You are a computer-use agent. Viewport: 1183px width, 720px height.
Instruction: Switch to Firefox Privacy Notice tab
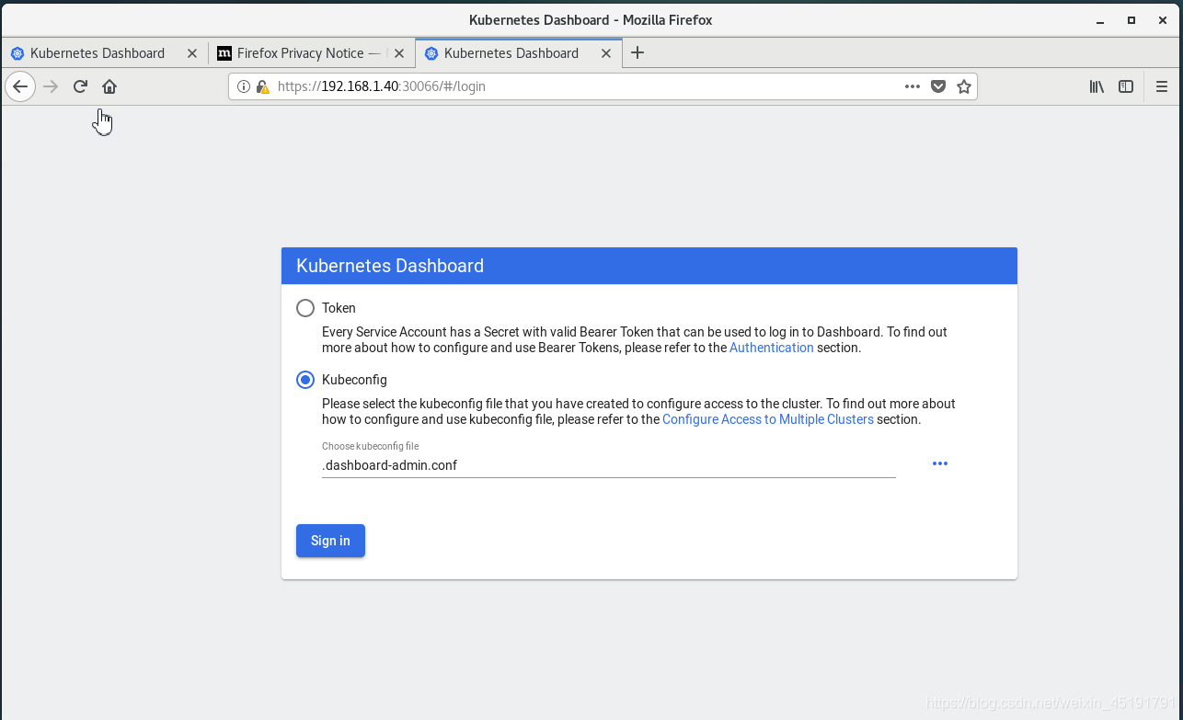(311, 53)
